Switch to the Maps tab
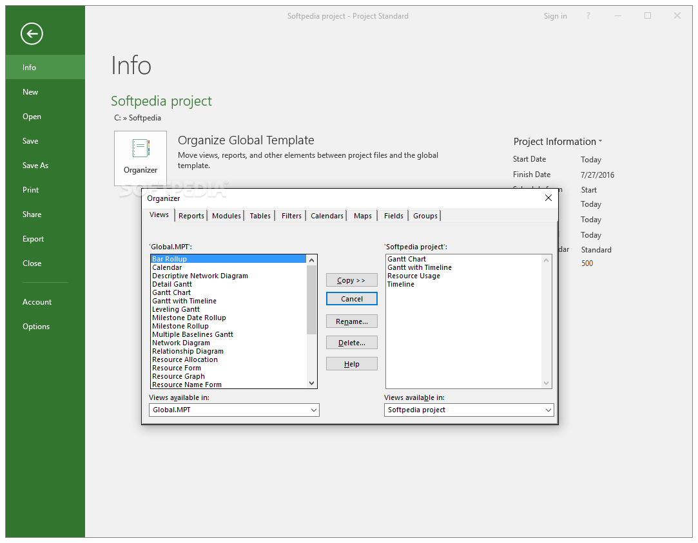The width and height of the screenshot is (698, 543). 362,216
